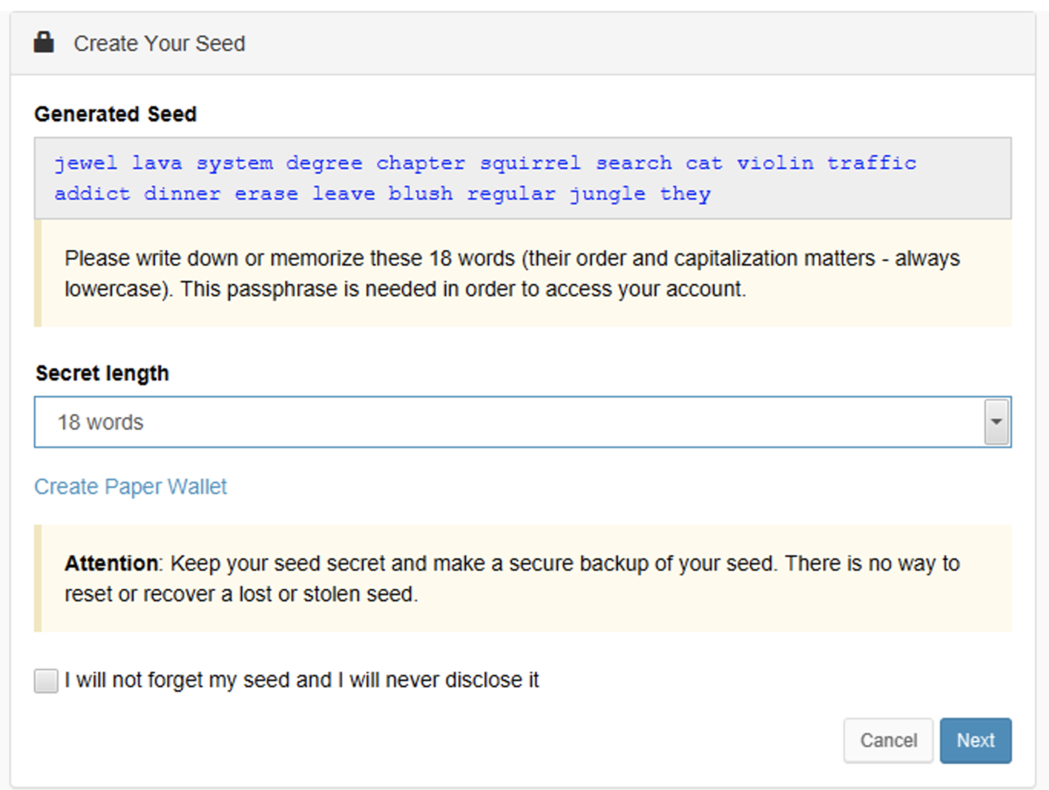Click the Attention warning notice
This screenshot has width=1049, height=790.
524,578
